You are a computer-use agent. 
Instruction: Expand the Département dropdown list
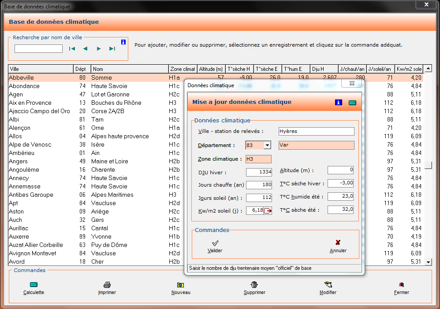[267, 145]
